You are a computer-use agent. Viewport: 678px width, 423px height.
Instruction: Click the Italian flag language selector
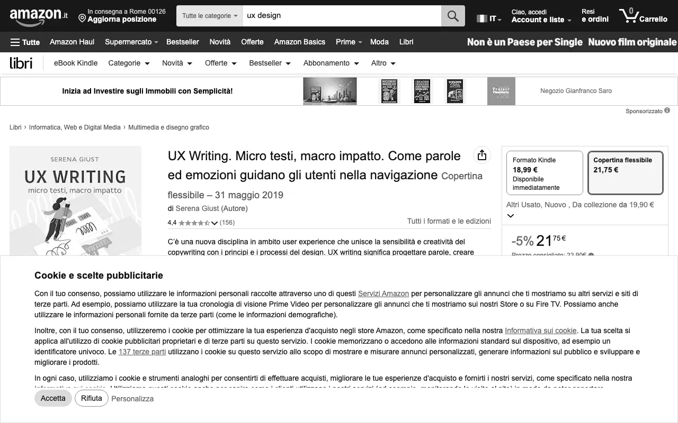(x=489, y=19)
